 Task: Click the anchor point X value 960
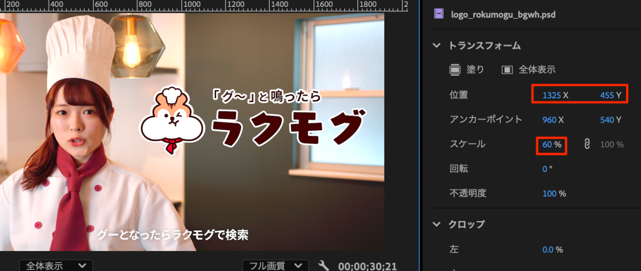549,120
